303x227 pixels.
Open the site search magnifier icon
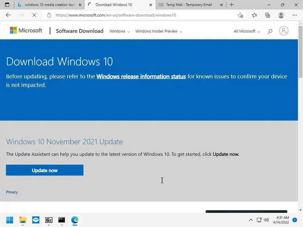[x=270, y=31]
